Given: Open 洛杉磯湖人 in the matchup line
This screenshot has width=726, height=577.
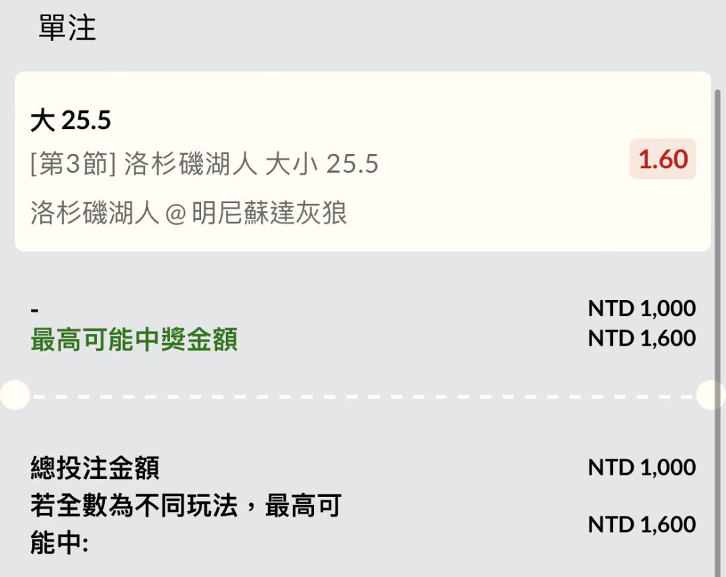Looking at the screenshot, I should point(94,213).
